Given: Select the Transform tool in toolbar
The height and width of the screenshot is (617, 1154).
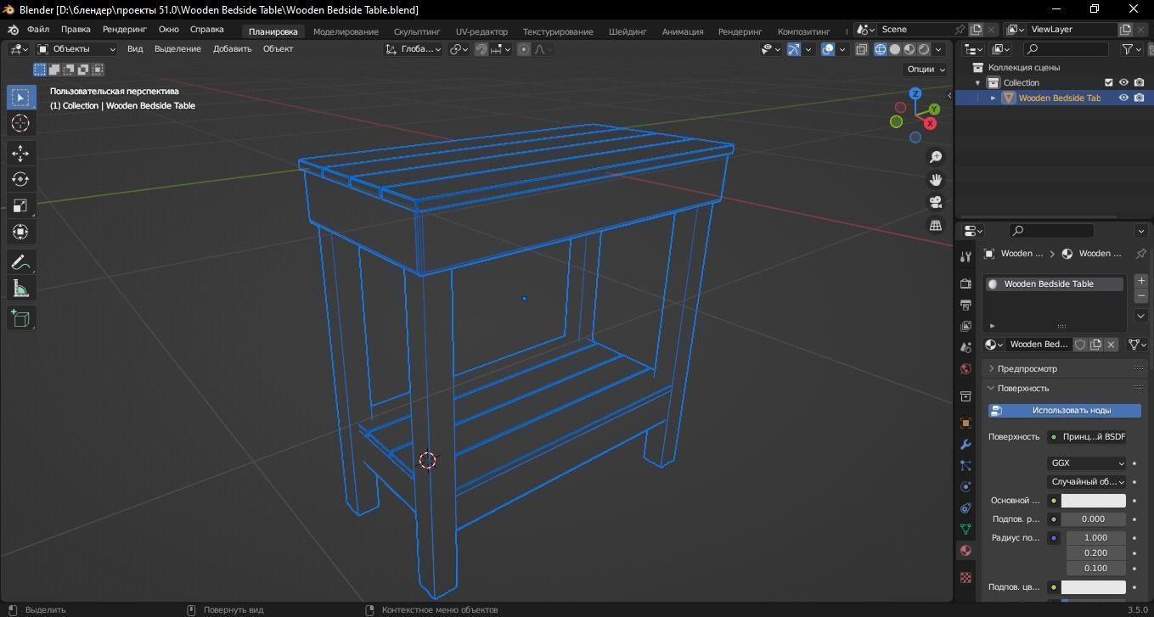Looking at the screenshot, I should pyautogui.click(x=20, y=232).
